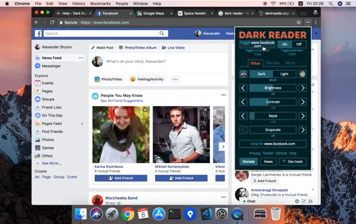Open Visual Studio Code from the Dock

pyautogui.click(x=206, y=214)
